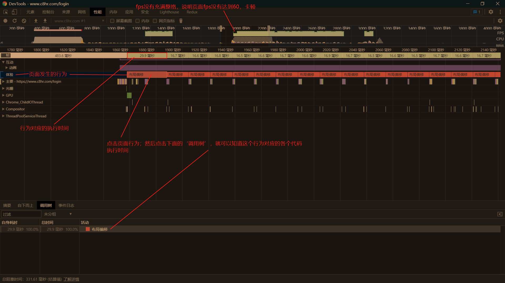Switch to the 网络 tab
The width and height of the screenshot is (505, 283).
tap(82, 12)
